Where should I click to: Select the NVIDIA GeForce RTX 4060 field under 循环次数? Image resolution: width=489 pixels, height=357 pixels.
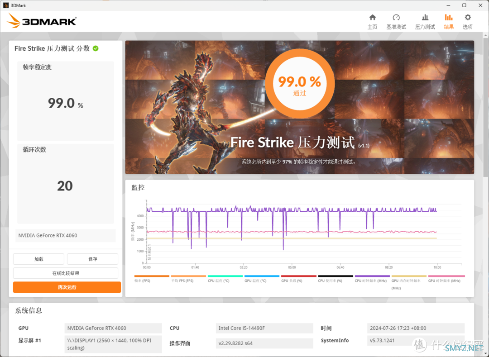click(x=66, y=235)
